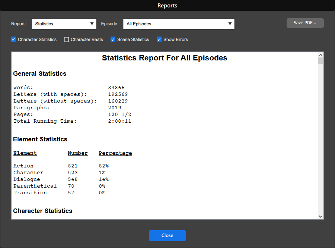
Task: Enable the Character Beats checkbox
Action: tap(66, 39)
